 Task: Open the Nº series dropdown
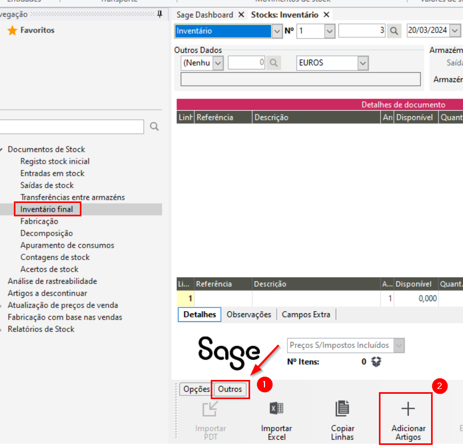(x=329, y=31)
